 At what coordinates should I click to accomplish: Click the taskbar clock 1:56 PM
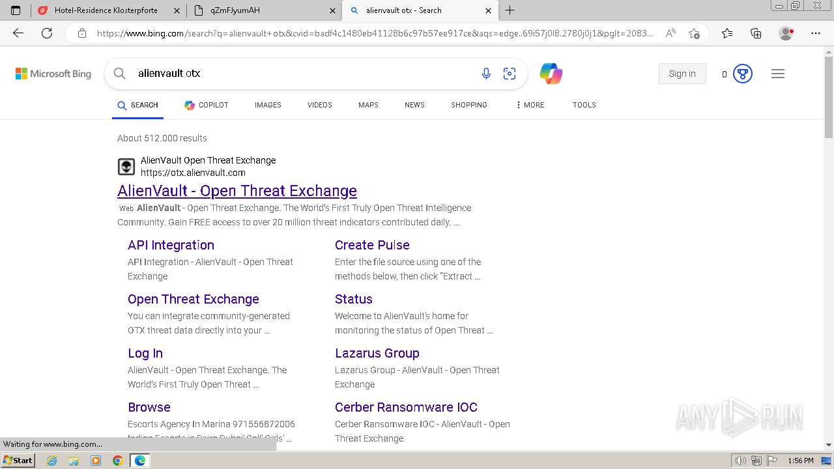click(x=800, y=461)
